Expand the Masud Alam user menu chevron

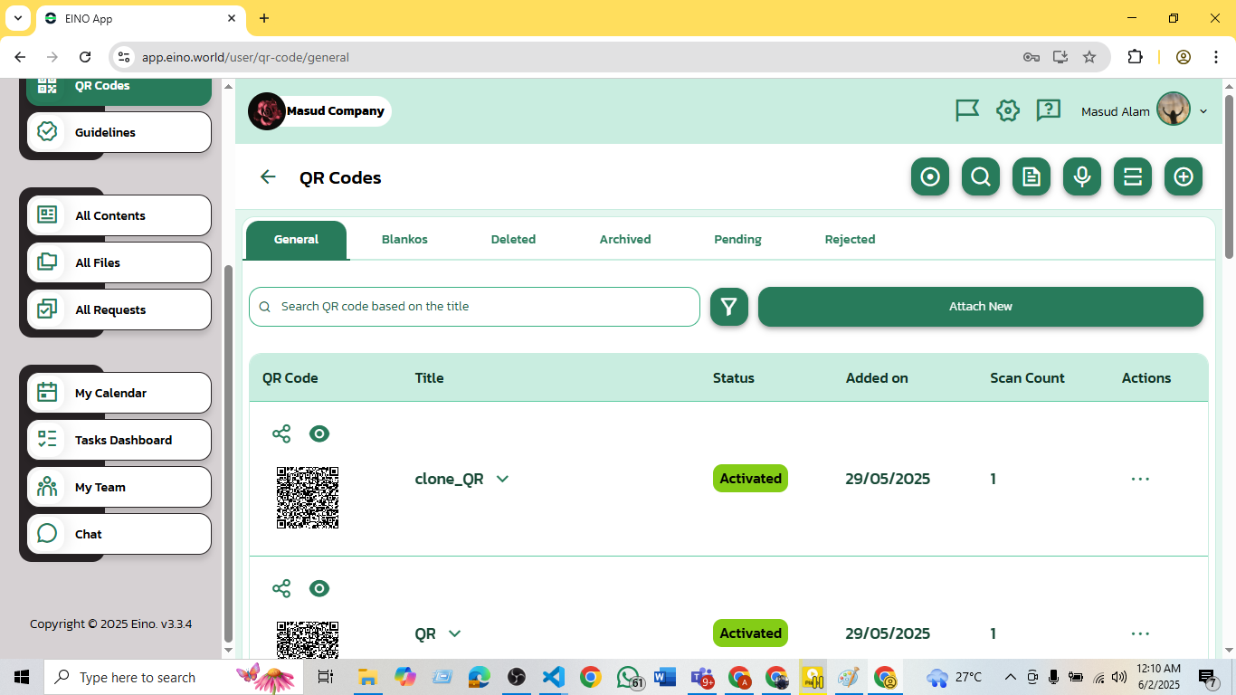(x=1203, y=111)
